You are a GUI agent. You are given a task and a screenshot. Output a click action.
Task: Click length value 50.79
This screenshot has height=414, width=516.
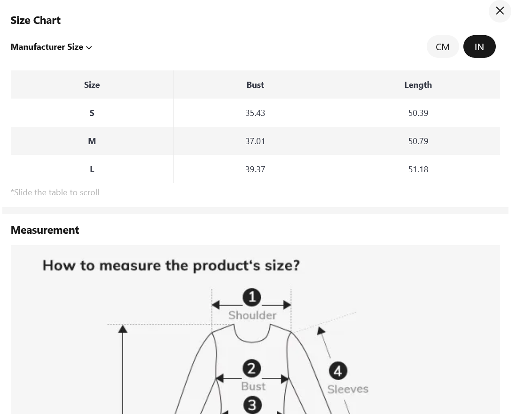[418, 141]
